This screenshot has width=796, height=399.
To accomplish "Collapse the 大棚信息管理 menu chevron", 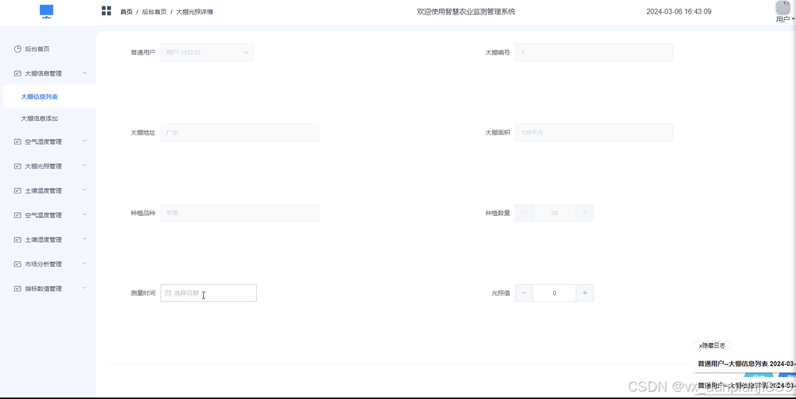I will (84, 73).
